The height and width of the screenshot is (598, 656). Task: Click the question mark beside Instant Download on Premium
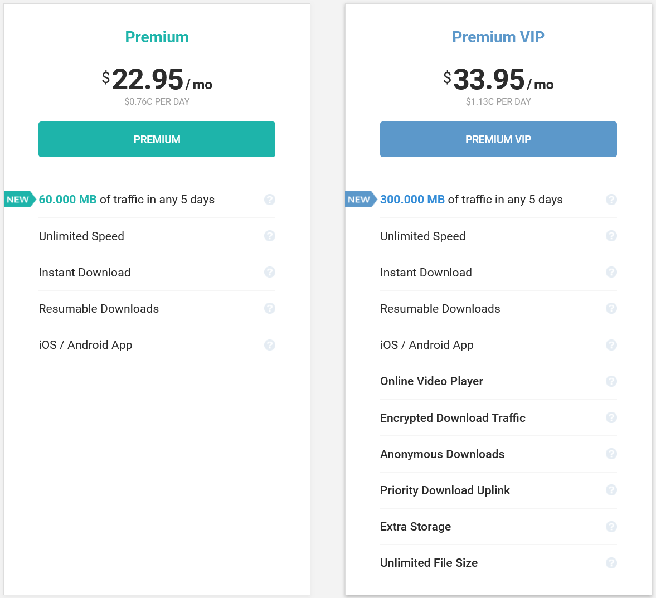tap(270, 272)
